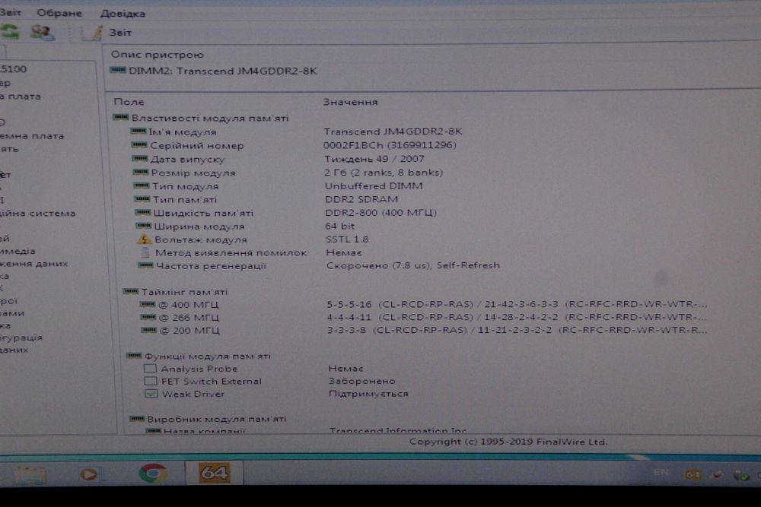The width and height of the screenshot is (761, 507).
Task: Click the users toolbar icon
Action: point(42,33)
